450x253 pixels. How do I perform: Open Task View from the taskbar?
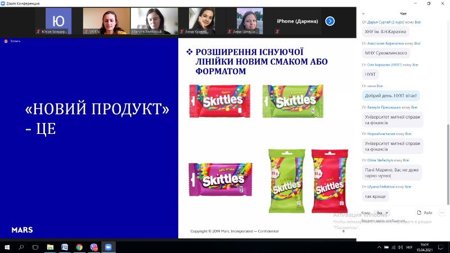coord(35,247)
